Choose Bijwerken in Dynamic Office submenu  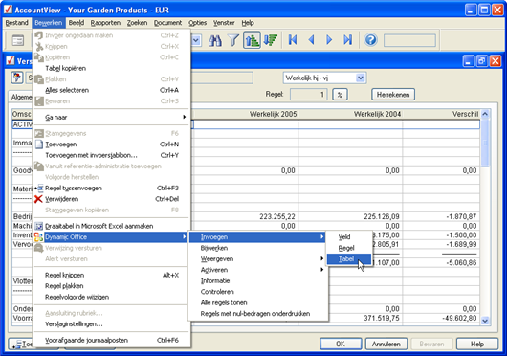pyautogui.click(x=257, y=248)
